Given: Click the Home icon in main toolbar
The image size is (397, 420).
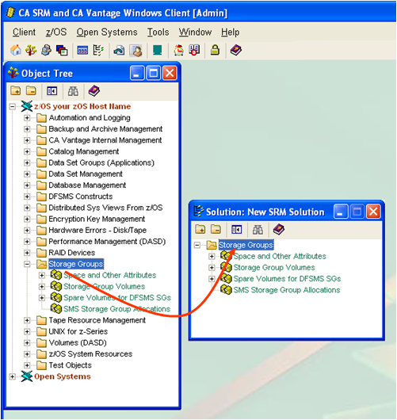Looking at the screenshot, I should [16, 50].
